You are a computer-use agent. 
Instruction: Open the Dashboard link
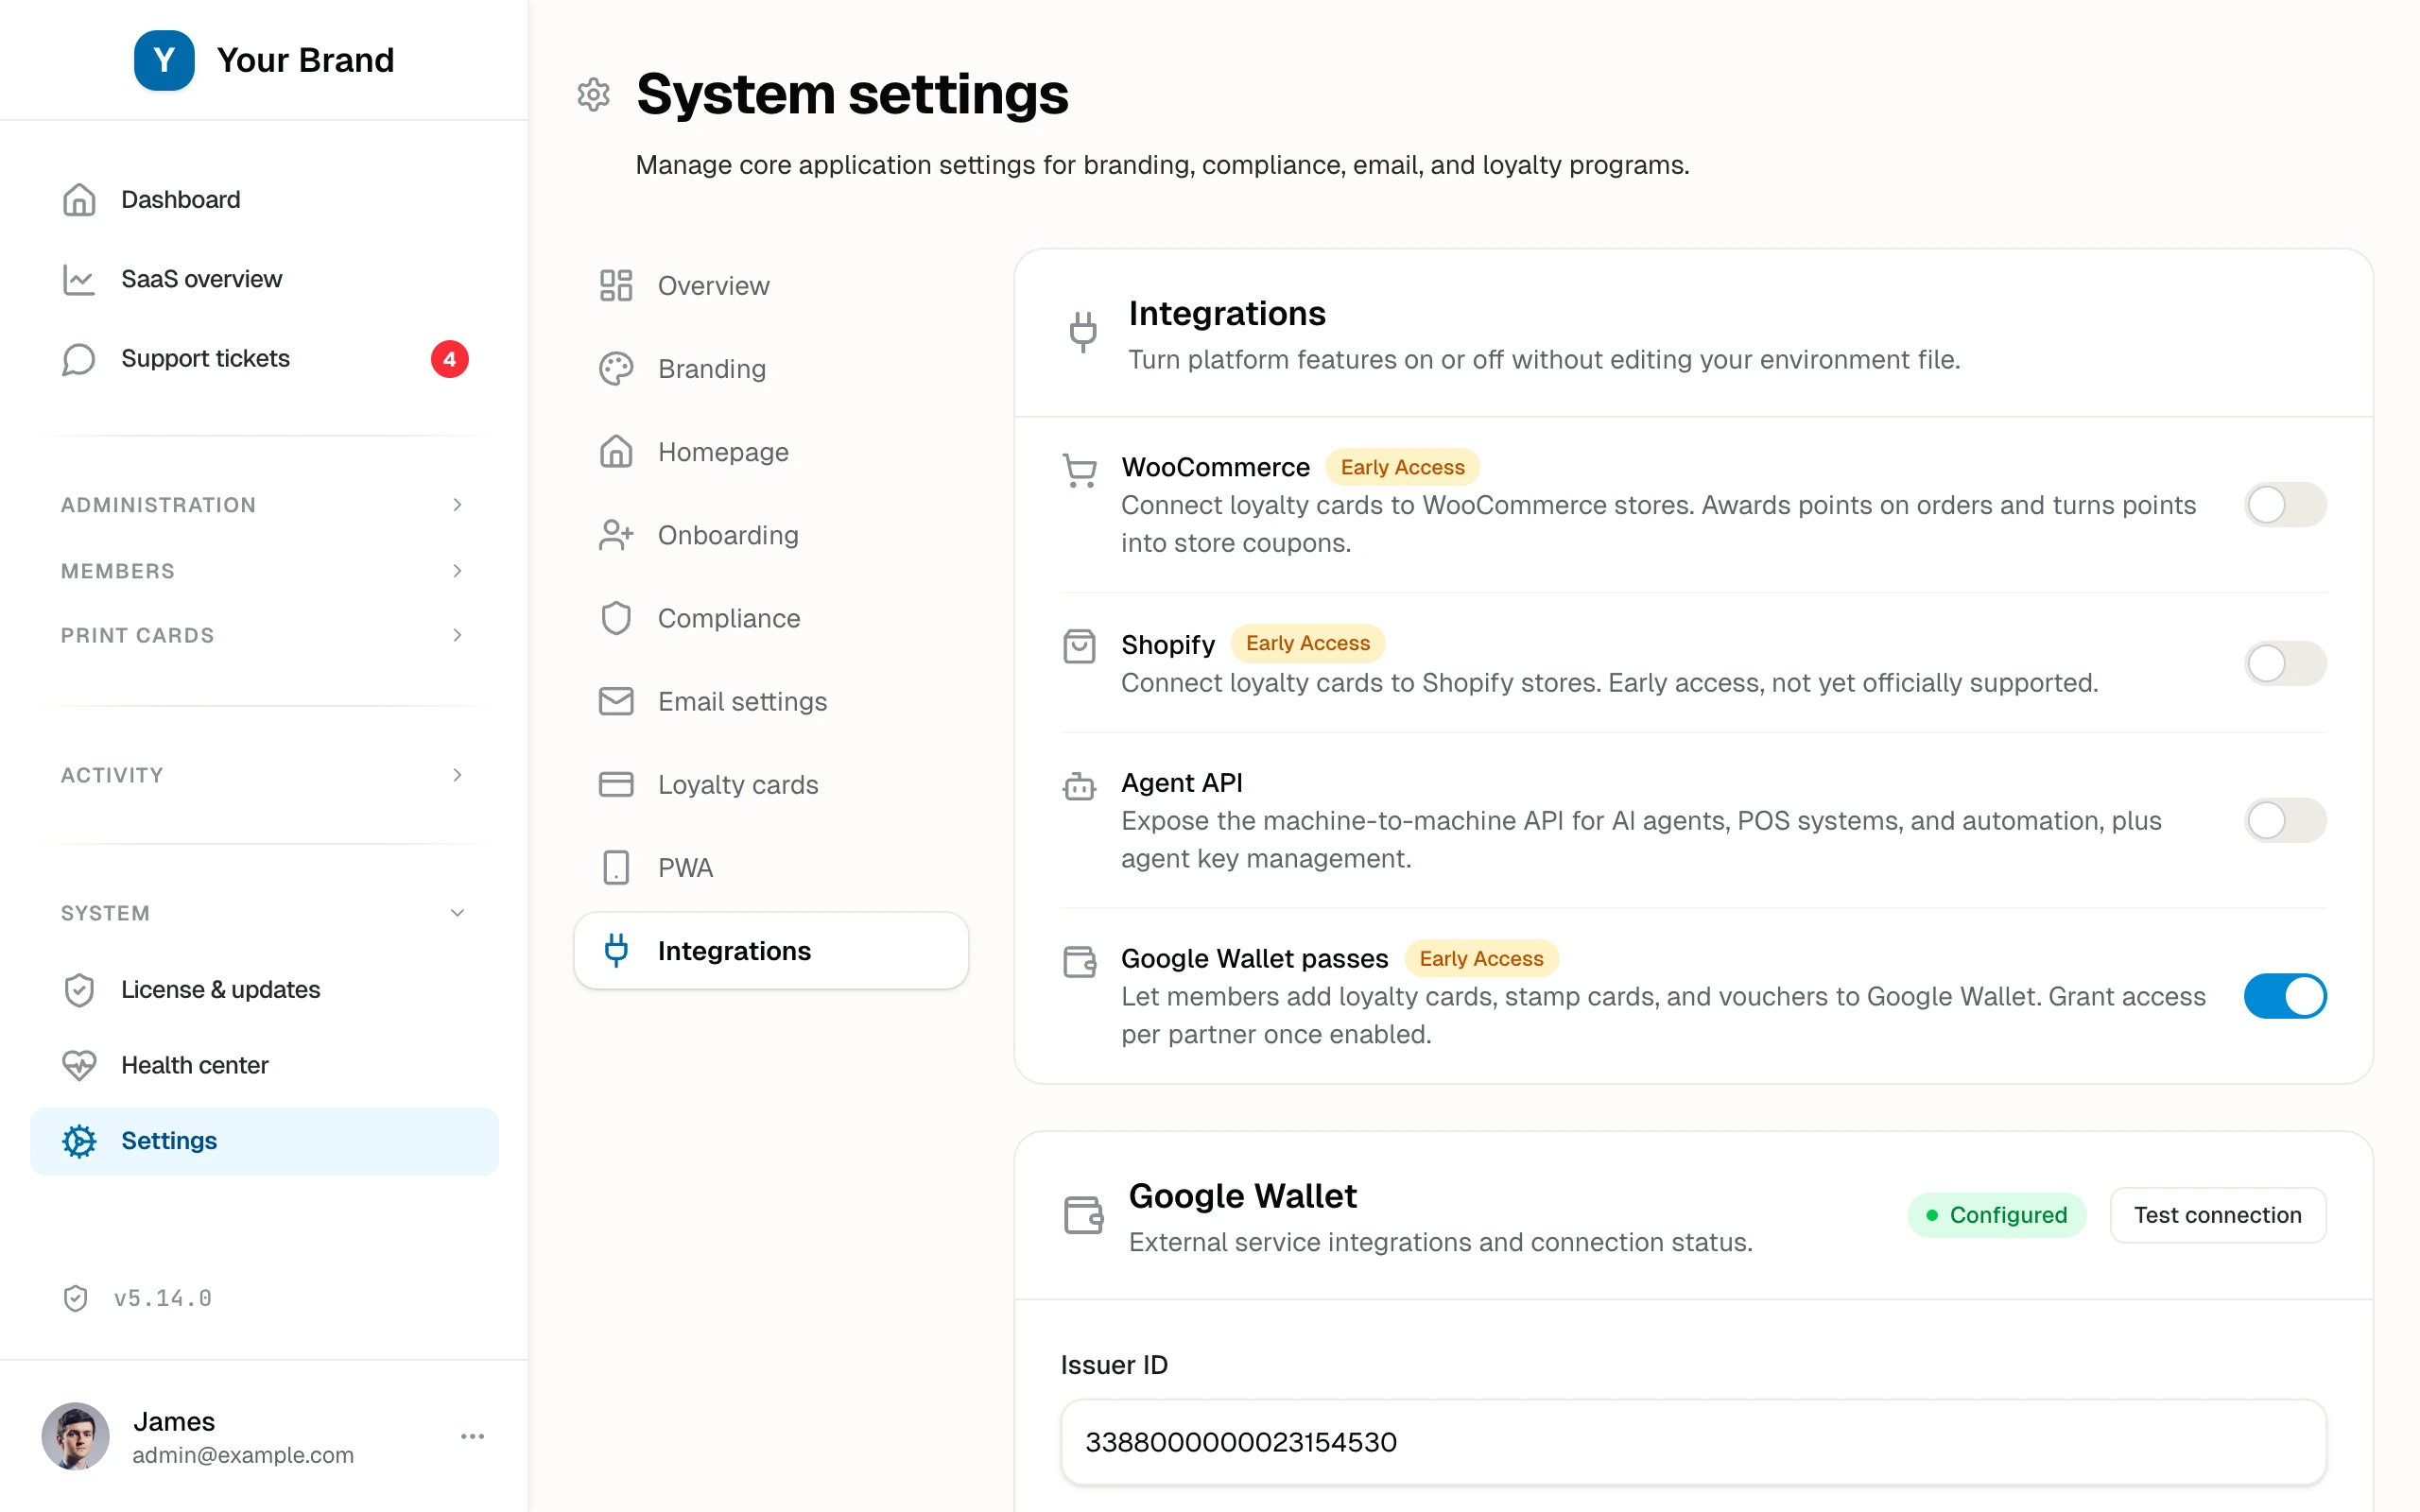(264, 200)
